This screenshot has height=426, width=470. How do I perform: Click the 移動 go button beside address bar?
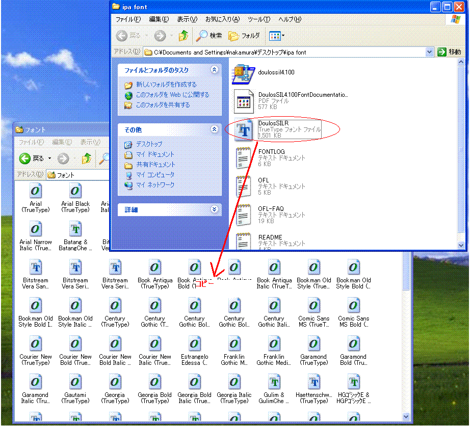449,52
